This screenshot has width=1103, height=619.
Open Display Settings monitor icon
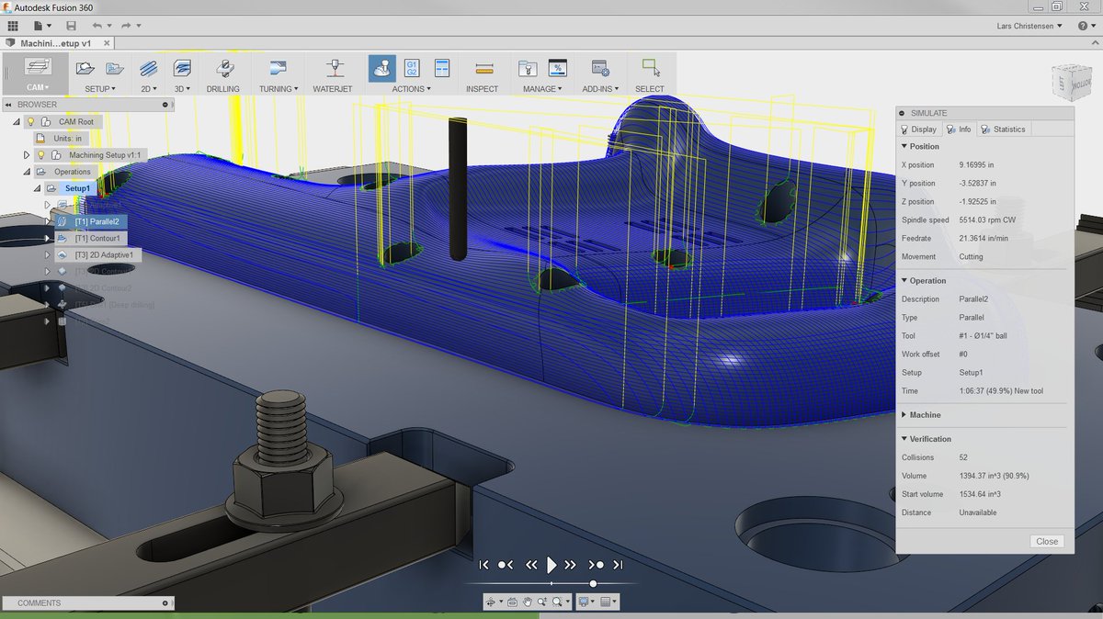pos(583,602)
